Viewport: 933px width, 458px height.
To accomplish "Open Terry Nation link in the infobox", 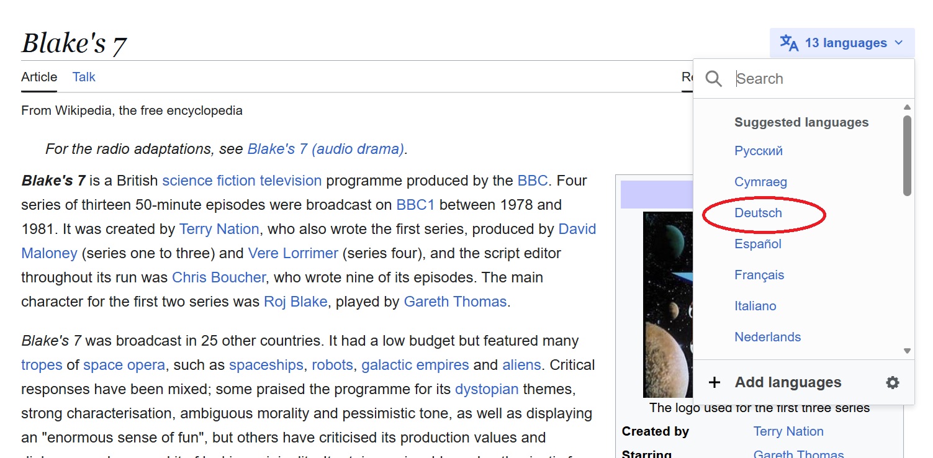I will tap(788, 431).
